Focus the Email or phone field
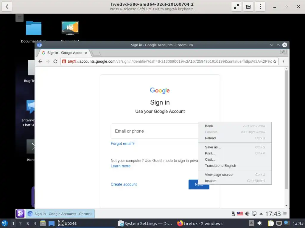The image size is (305, 228). [x=155, y=131]
